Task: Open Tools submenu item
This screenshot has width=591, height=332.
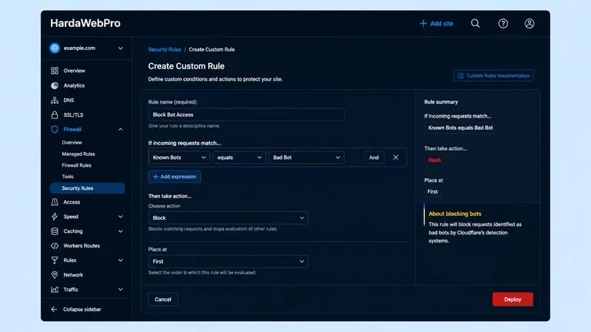Action: (x=68, y=177)
